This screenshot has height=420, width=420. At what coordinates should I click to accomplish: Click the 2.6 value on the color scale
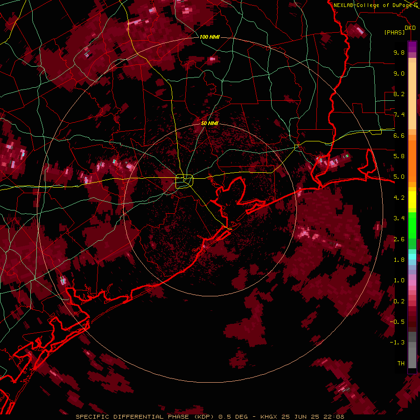click(399, 239)
